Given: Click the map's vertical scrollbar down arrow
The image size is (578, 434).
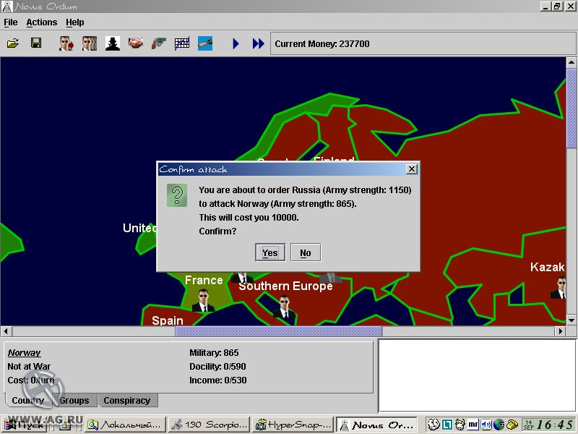Looking at the screenshot, I should tap(571, 320).
